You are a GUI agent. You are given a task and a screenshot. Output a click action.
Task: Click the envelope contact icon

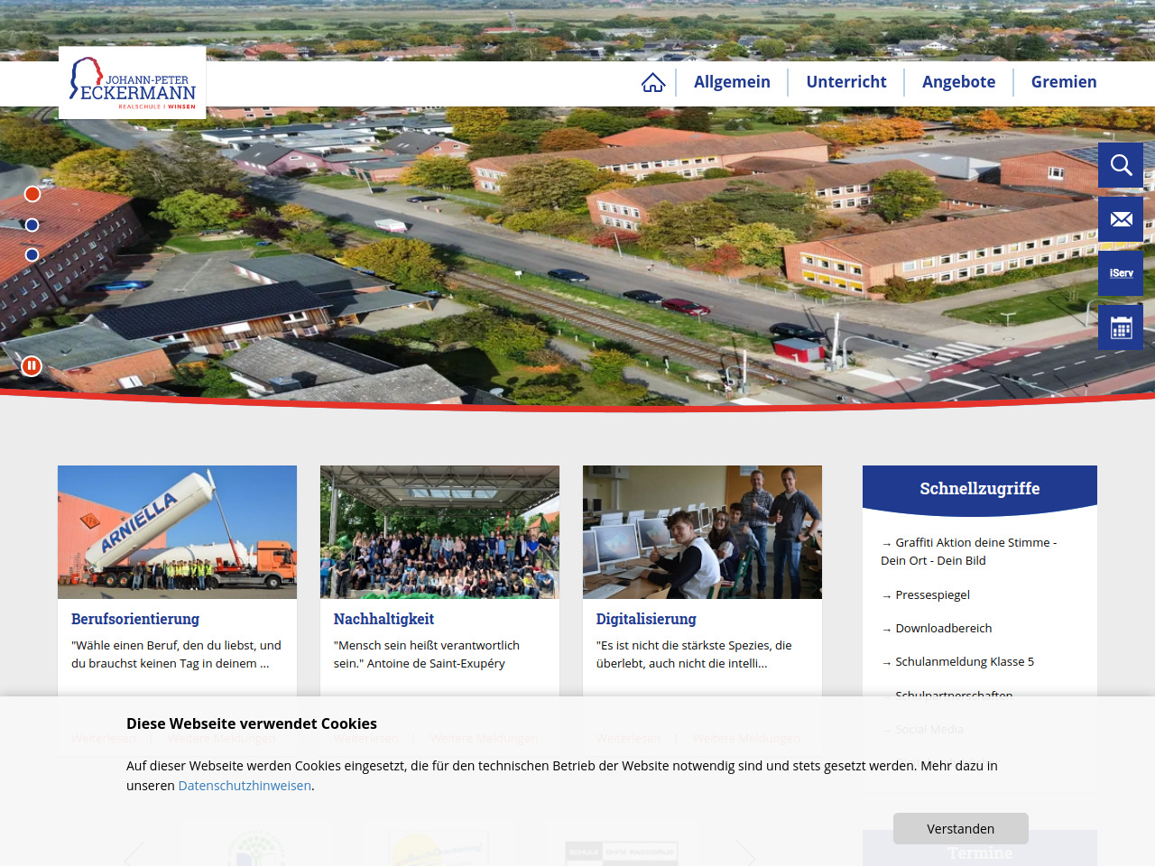coord(1121,219)
